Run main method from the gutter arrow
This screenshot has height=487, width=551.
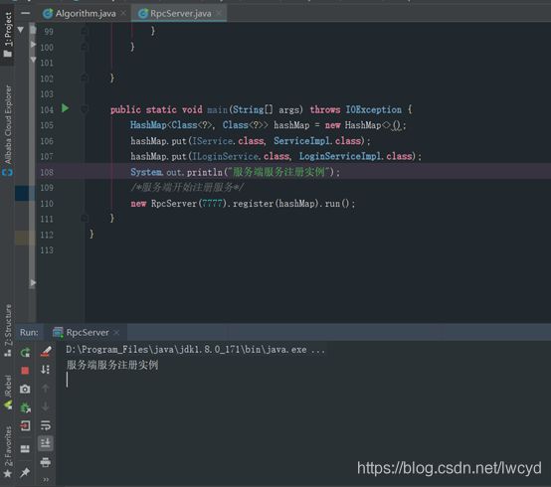tap(65, 108)
